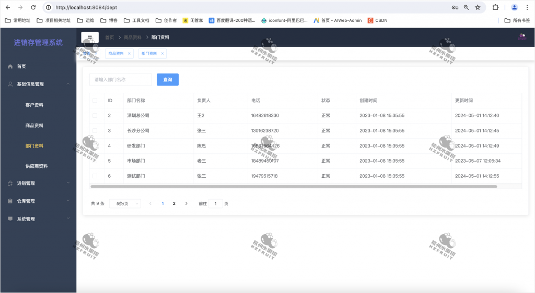This screenshot has width=535, height=293.
Task: Open browser profile avatar
Action: [x=514, y=7]
